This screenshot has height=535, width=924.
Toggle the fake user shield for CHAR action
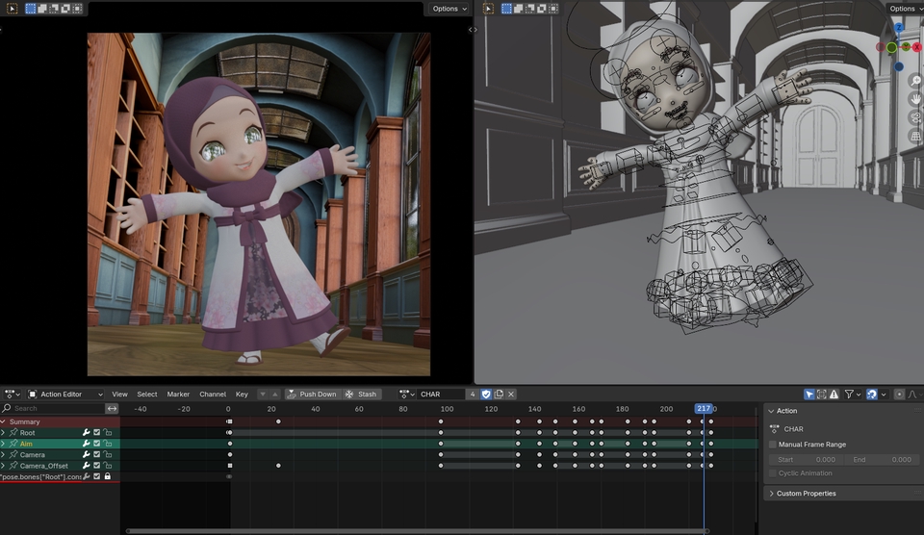click(x=486, y=395)
